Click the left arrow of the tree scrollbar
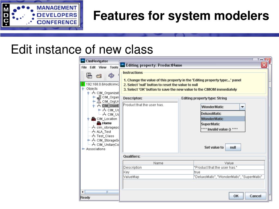Viewport: 279px width, 209px height. tap(83, 192)
